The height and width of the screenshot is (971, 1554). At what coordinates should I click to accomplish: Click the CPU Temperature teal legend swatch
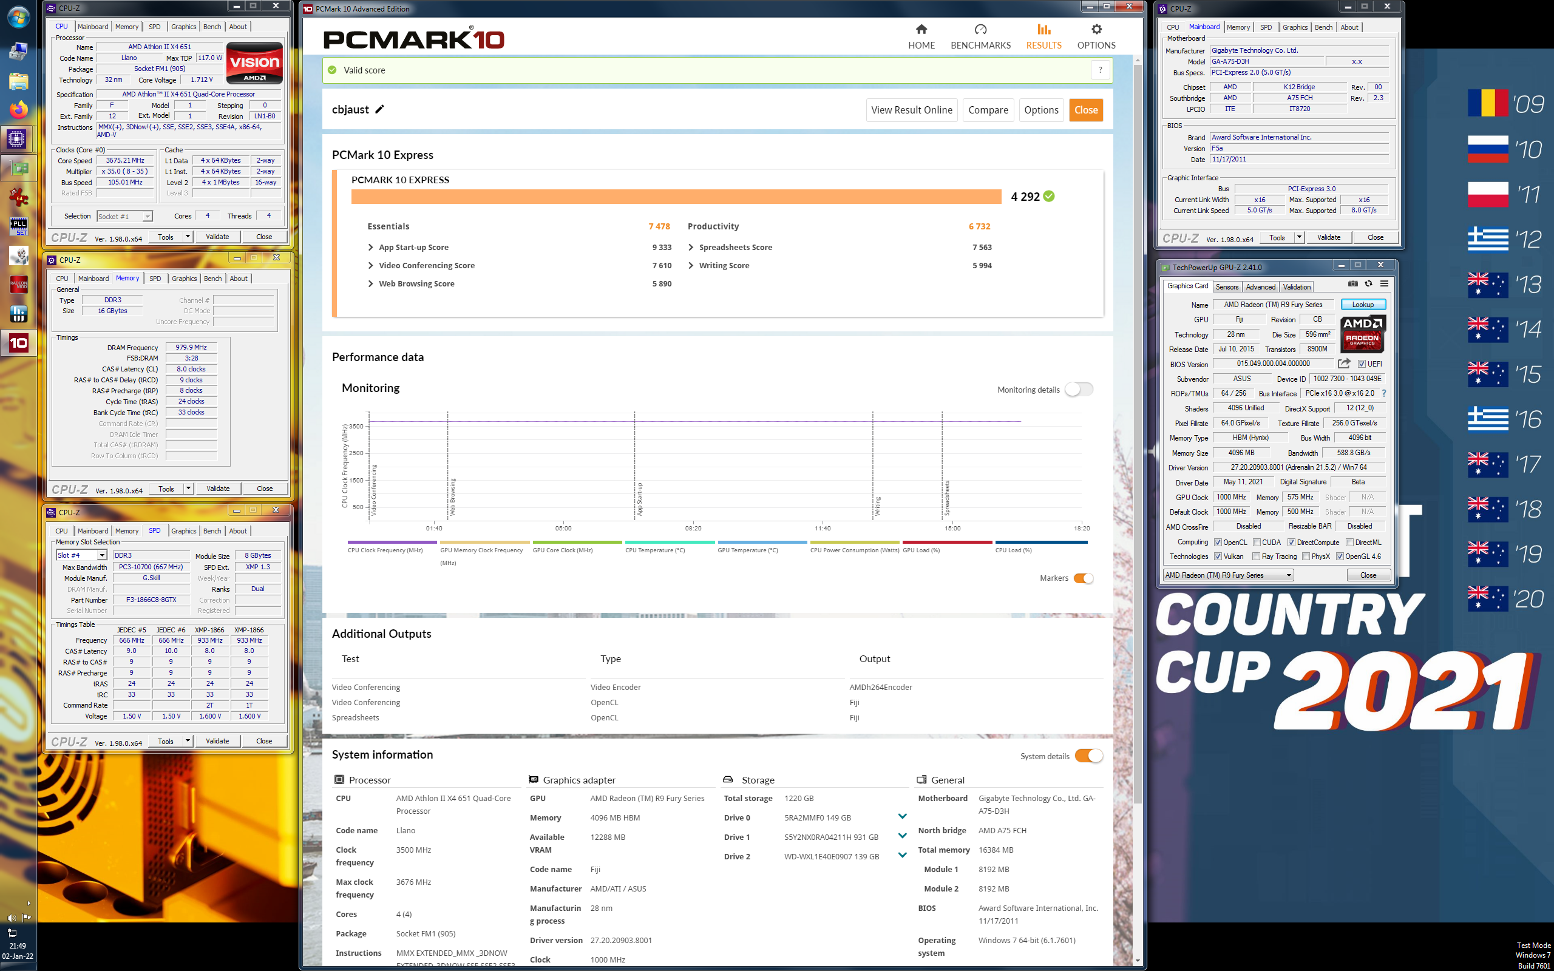(x=670, y=543)
